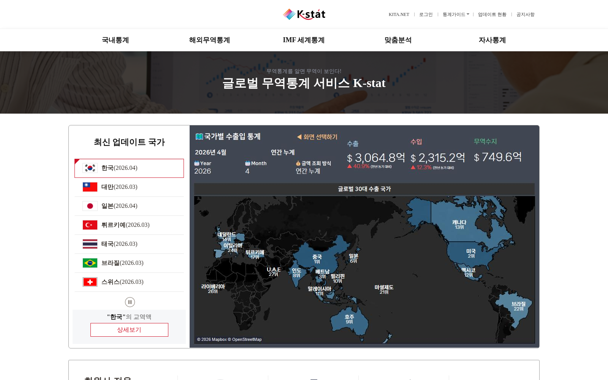
Task: Click the Month calendar icon
Action: pyautogui.click(x=248, y=163)
